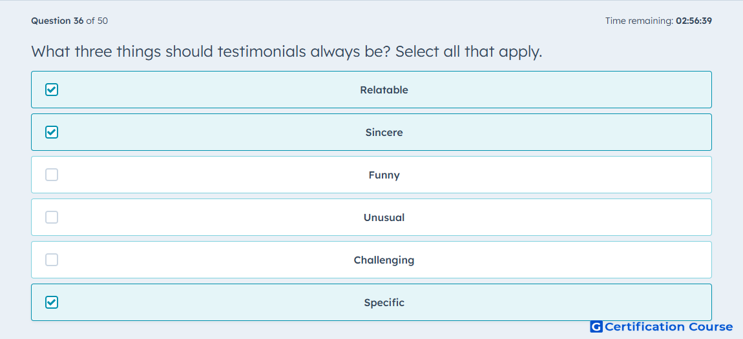Screen dimensions: 743x339
Task: Click the blue G logo icon
Action: point(596,327)
